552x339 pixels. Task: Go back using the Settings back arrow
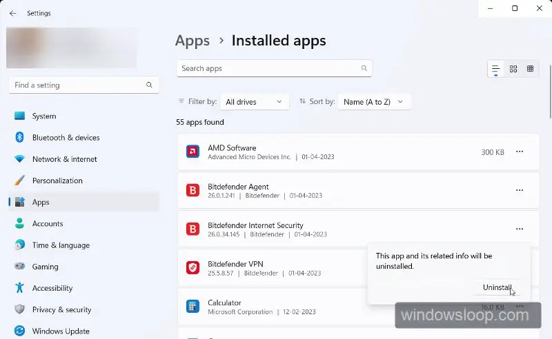(12, 13)
